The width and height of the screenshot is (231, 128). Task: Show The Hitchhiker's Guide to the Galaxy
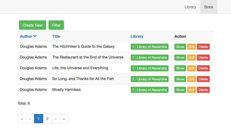pos(180,47)
